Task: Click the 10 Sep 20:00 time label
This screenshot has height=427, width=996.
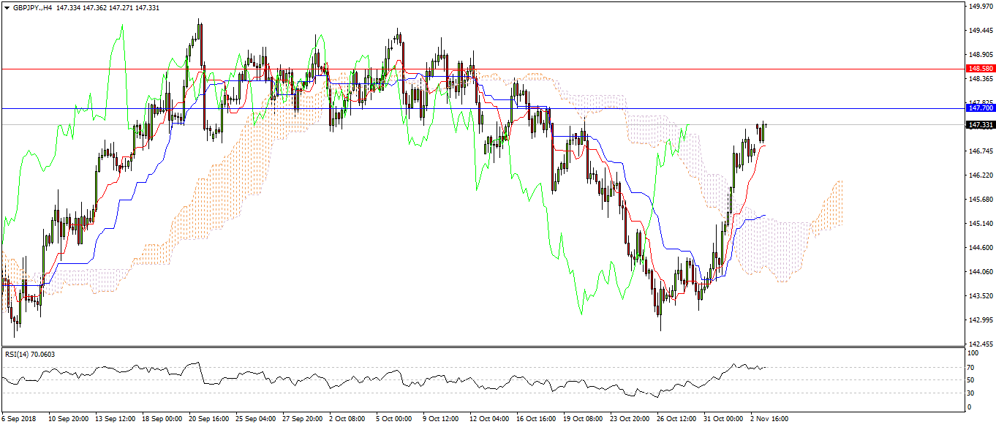Action: tap(68, 420)
